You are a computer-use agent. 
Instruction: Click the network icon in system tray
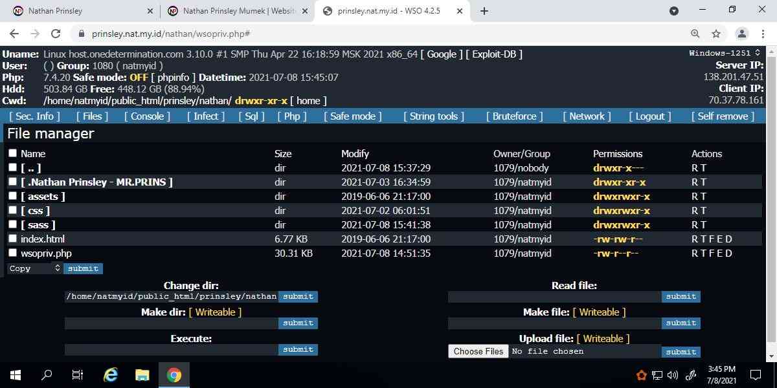(657, 375)
